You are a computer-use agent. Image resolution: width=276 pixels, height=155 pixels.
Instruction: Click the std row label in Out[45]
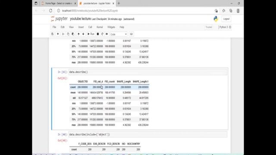[74, 98]
